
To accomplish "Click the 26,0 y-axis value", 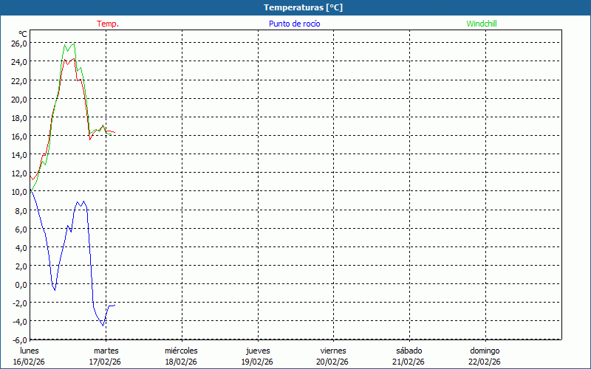I will [x=19, y=44].
